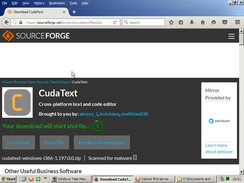Open alexey_t user profile link

pyautogui.click(x=89, y=114)
